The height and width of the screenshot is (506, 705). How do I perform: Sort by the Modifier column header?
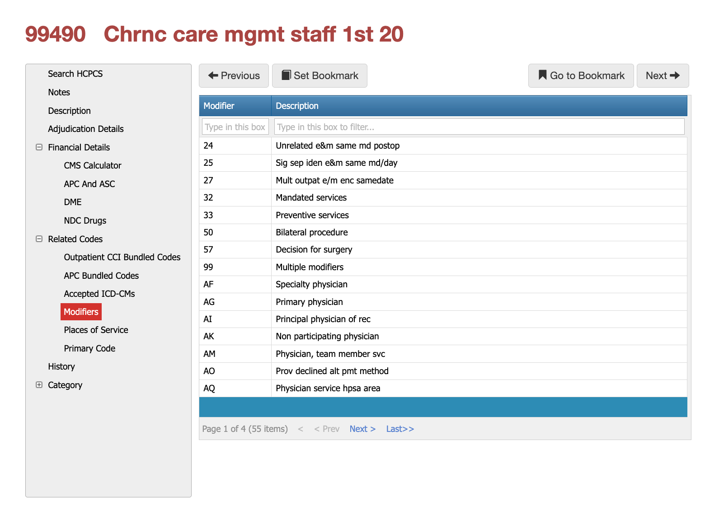click(219, 106)
